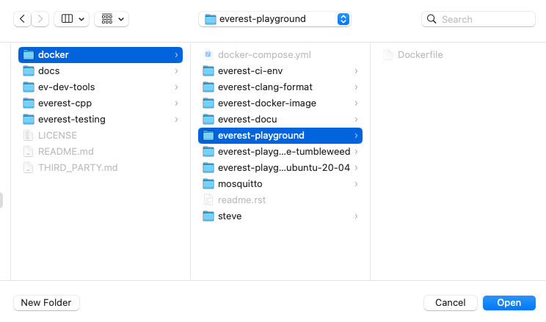Click the New Folder button

point(47,303)
